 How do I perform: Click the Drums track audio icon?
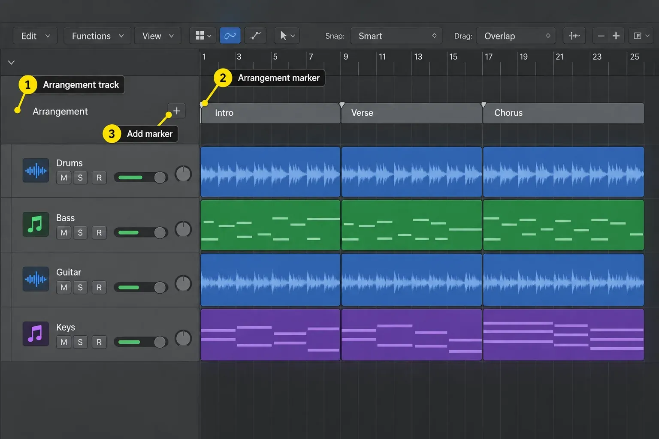pyautogui.click(x=36, y=171)
